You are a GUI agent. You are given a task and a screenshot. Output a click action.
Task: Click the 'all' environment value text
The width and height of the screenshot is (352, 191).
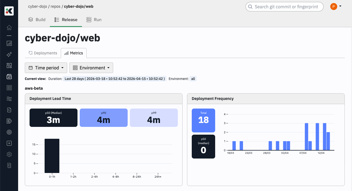coord(193,79)
